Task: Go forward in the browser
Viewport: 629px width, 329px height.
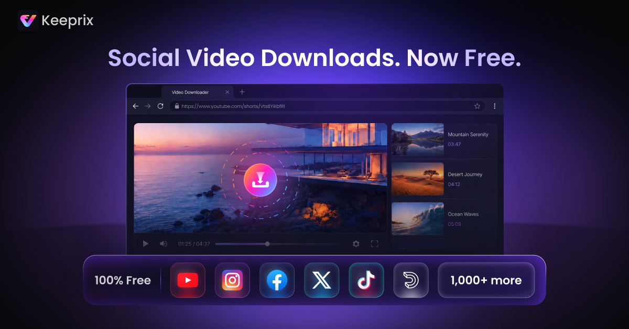Action: pos(148,106)
